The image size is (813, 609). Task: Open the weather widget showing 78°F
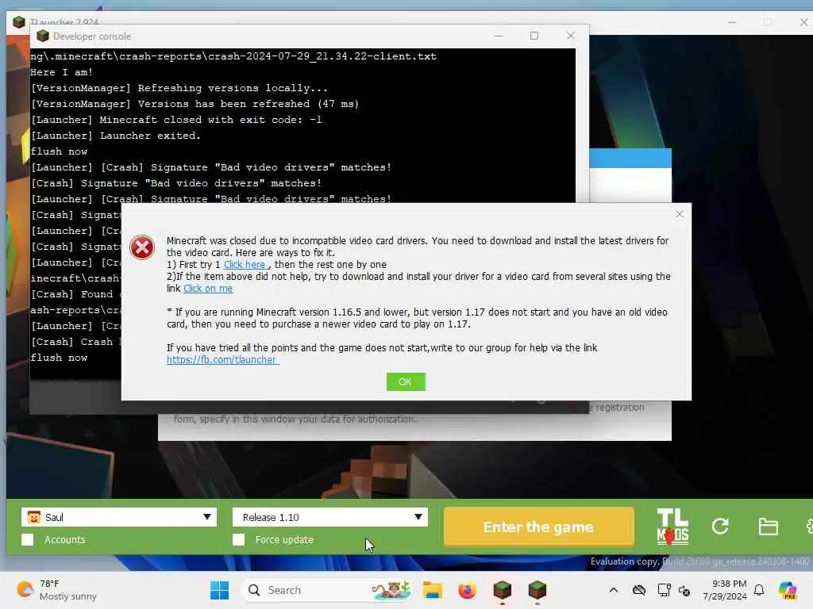[57, 590]
